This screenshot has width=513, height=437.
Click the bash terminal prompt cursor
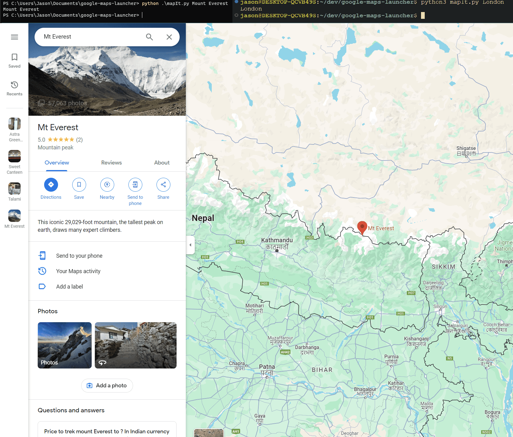click(x=423, y=15)
